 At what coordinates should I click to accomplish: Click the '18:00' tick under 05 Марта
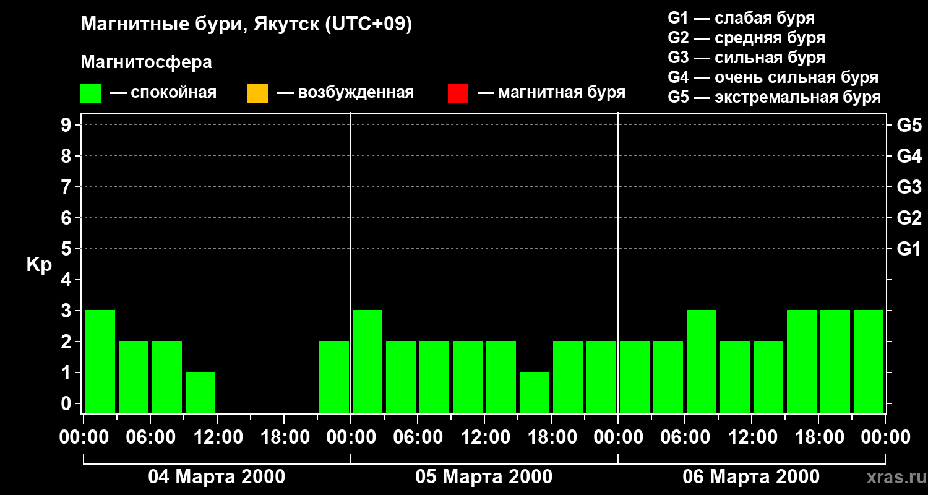point(551,437)
